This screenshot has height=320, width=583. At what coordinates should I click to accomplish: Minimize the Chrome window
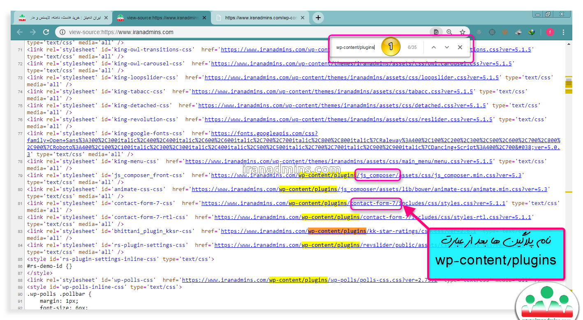pos(538,14)
